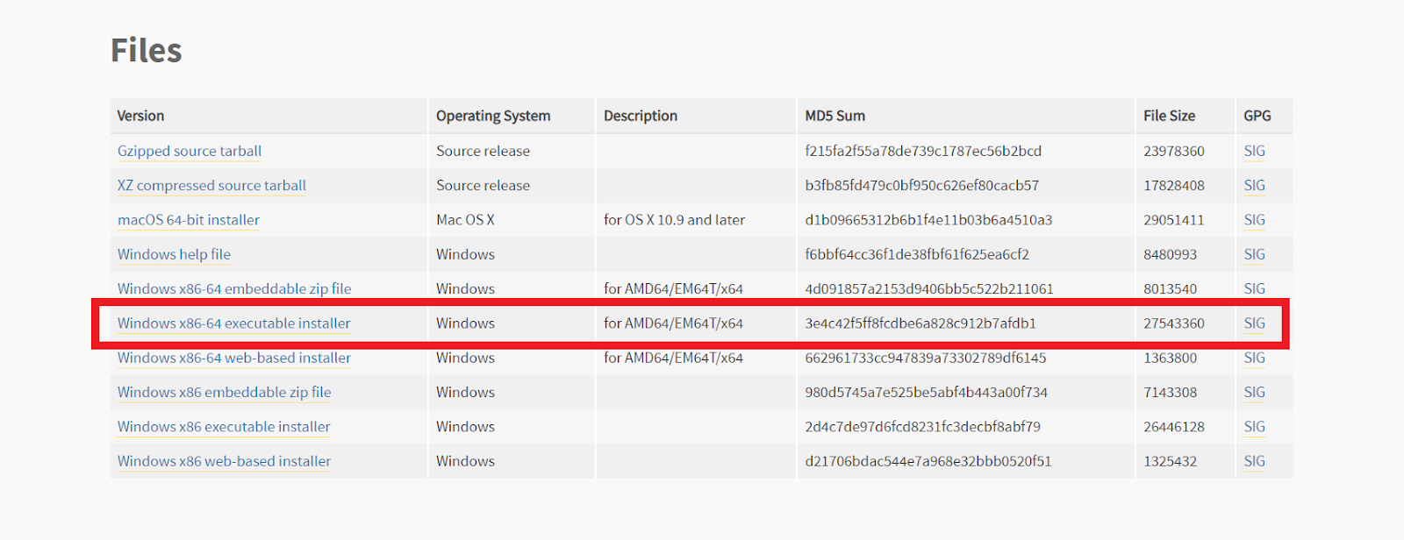Select file size 7143308
Screen dimensions: 1404x540
[1170, 392]
